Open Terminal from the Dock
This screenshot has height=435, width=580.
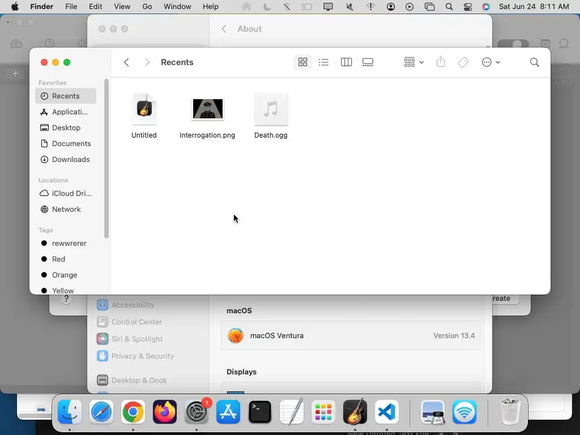259,412
